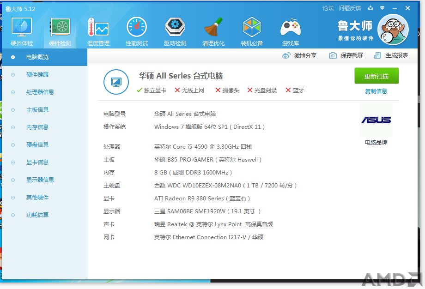Click the Weibo share icon

pos(286,56)
